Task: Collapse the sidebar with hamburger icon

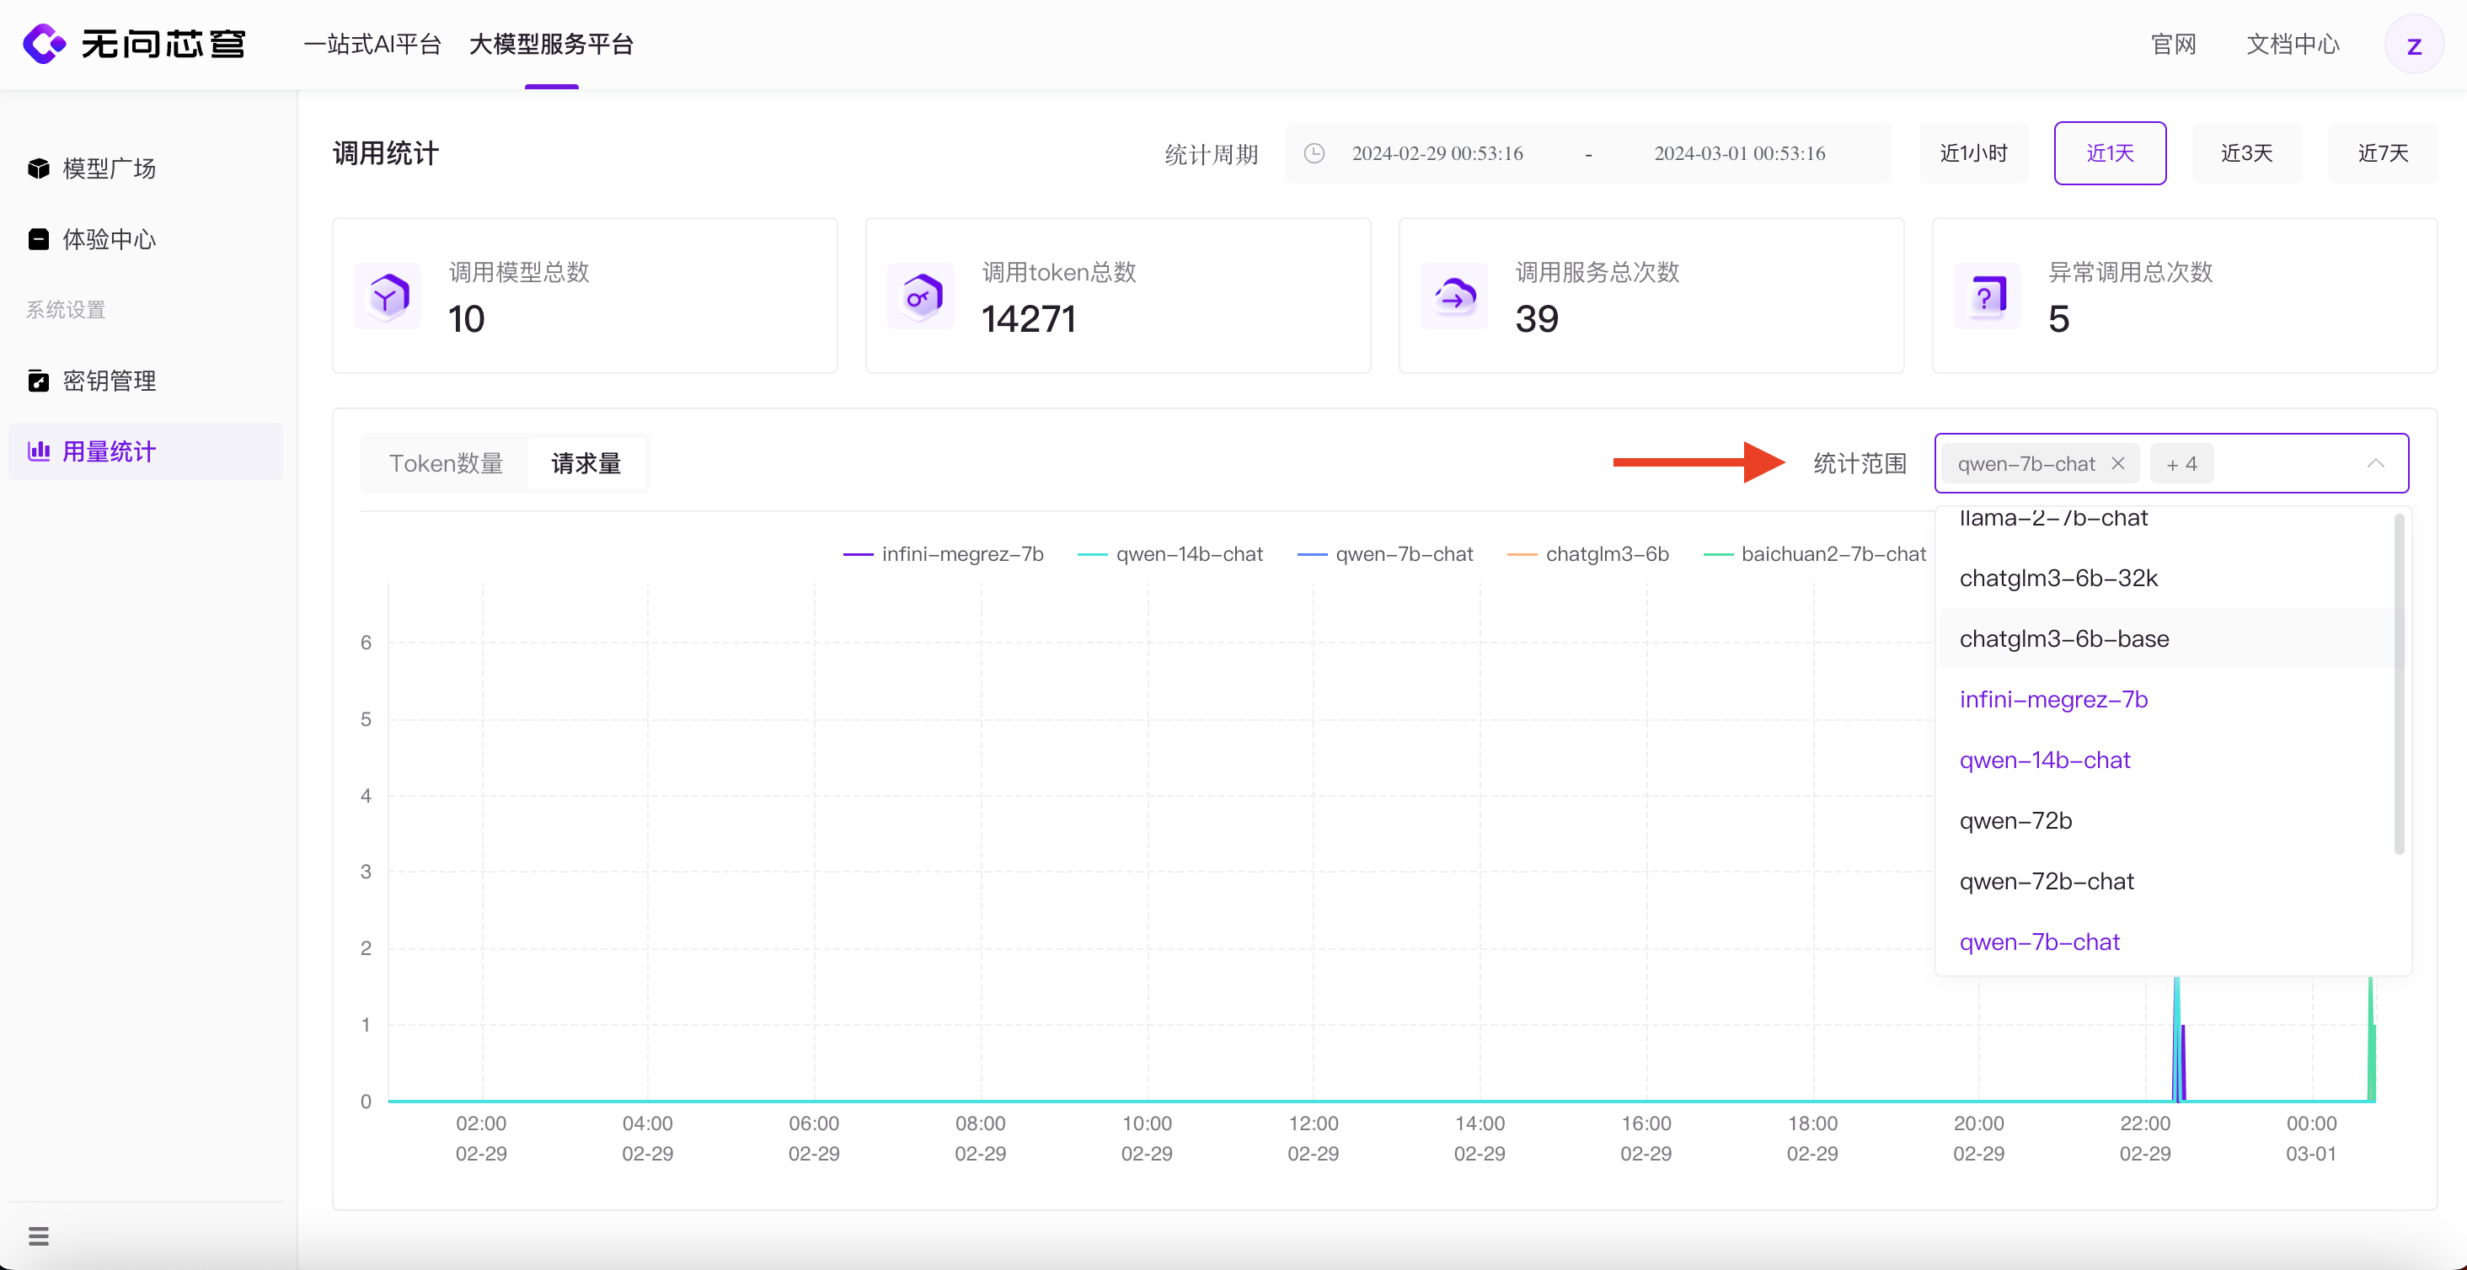Action: coord(38,1235)
